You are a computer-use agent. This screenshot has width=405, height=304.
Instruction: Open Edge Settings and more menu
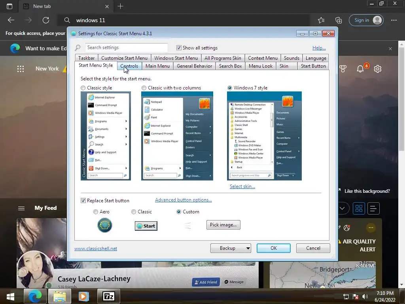pos(394,20)
